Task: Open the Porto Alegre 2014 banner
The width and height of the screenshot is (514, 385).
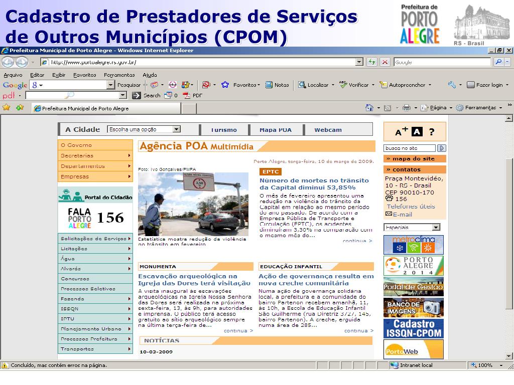Action: tap(414, 266)
